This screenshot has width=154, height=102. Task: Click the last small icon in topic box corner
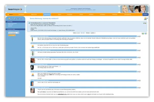pos(146,23)
